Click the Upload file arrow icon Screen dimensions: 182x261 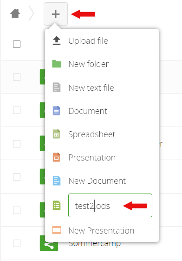[x=57, y=40]
